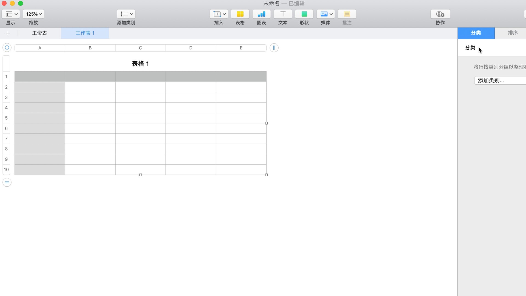Image resolution: width=526 pixels, height=296 pixels.
Task: Open the 图表 chart insertion icon
Action: tap(261, 14)
